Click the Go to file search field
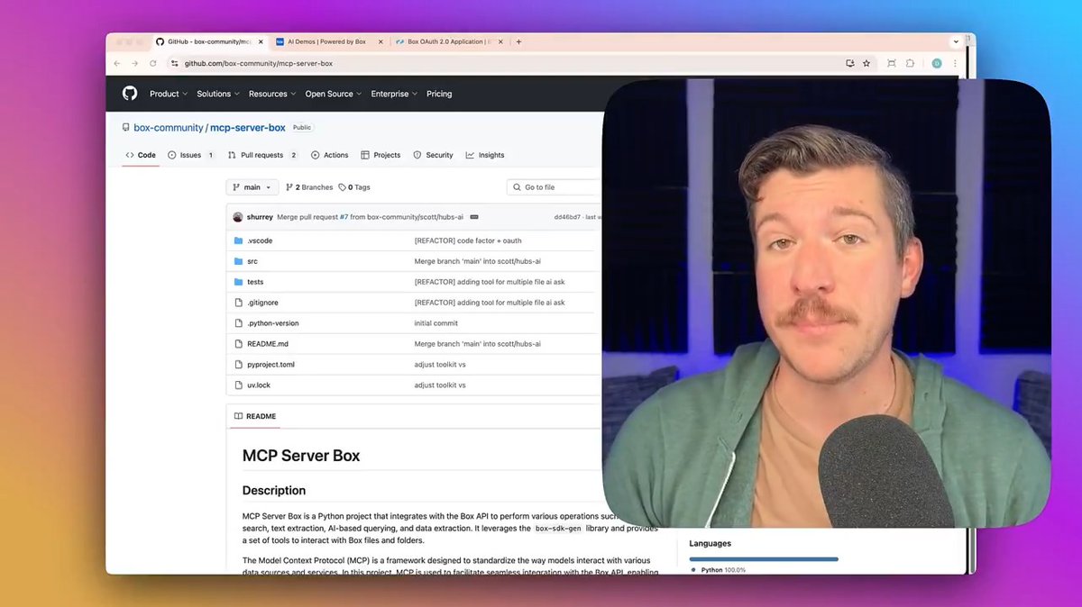Viewport: 1082px width, 607px height. tap(555, 187)
